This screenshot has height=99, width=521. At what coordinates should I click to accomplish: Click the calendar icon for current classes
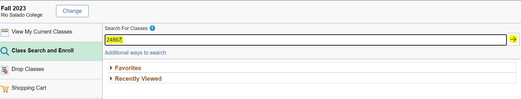5,32
